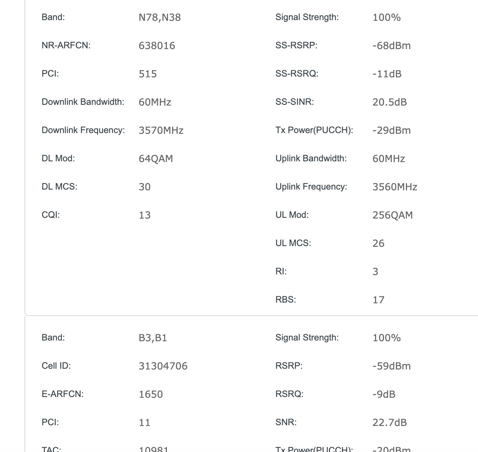Click the SS-RSRQ label

point(297,74)
